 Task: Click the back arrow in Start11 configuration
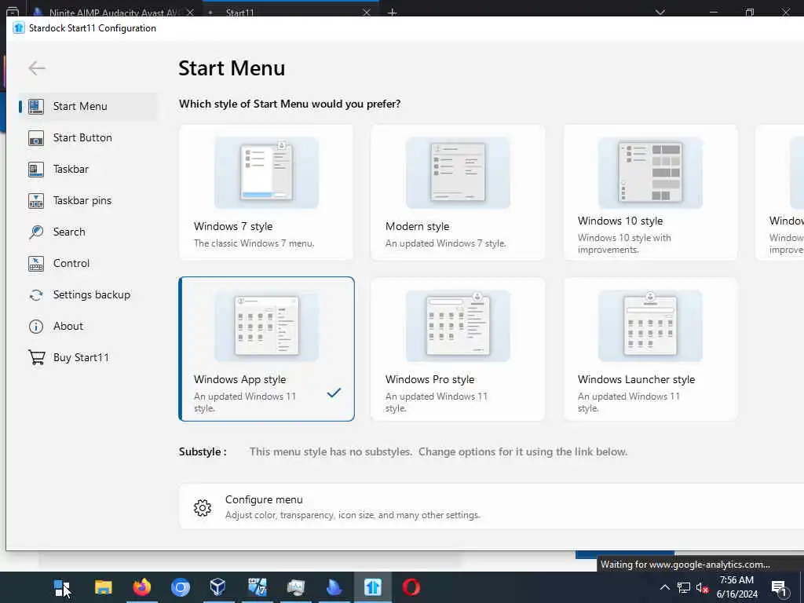click(x=37, y=68)
